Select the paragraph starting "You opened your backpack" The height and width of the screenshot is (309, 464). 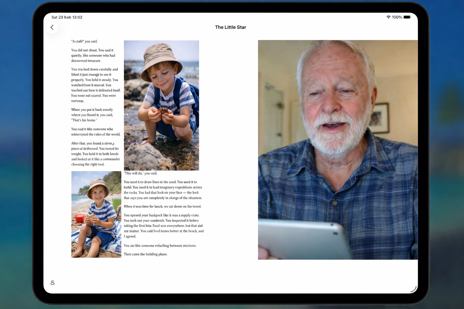click(163, 226)
